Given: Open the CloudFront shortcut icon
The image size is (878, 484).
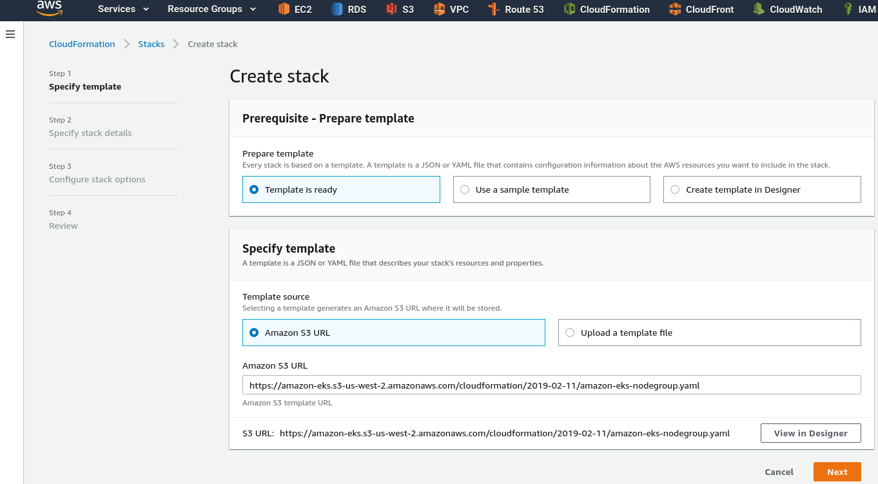Looking at the screenshot, I should point(675,9).
